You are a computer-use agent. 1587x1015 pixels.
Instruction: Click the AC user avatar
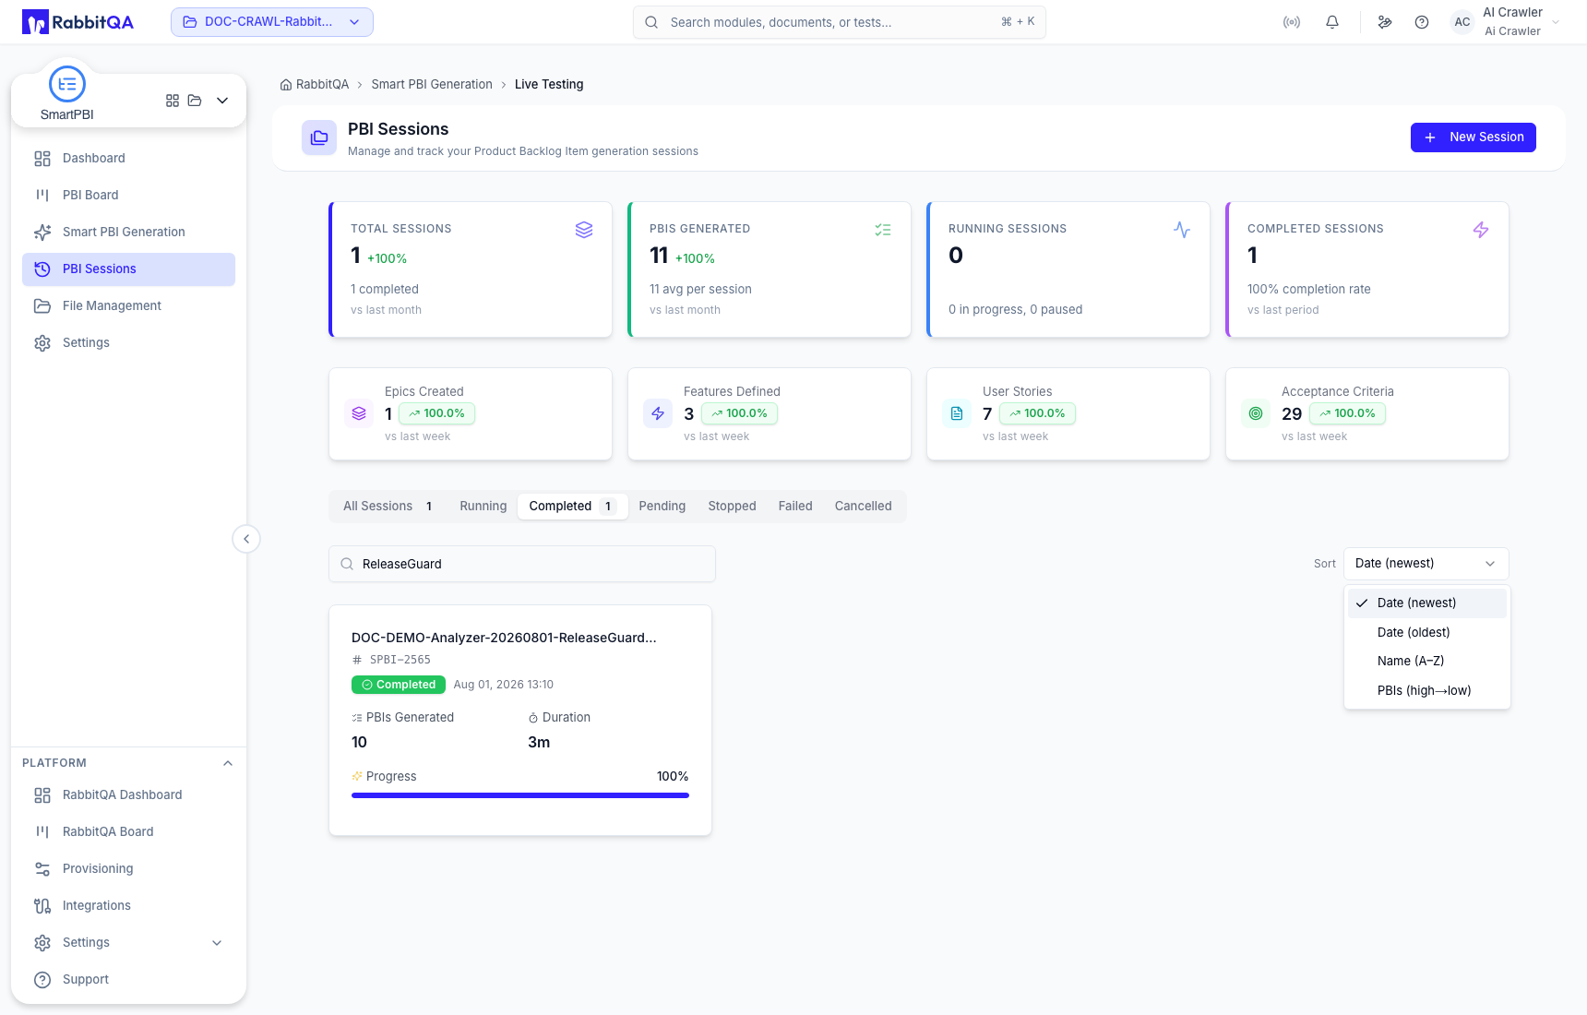[1462, 22]
